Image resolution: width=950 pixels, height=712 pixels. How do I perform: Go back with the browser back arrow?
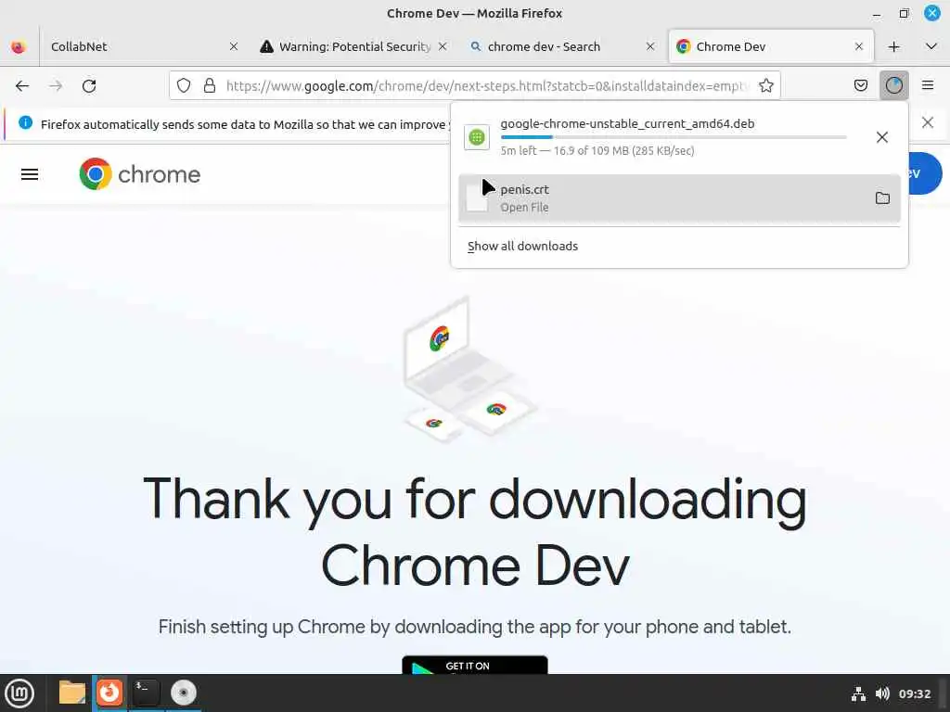coord(22,86)
